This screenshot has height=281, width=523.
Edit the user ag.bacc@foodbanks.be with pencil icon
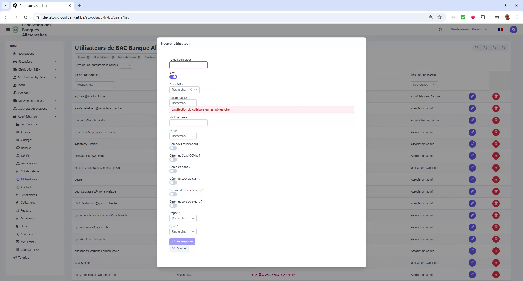point(472,96)
